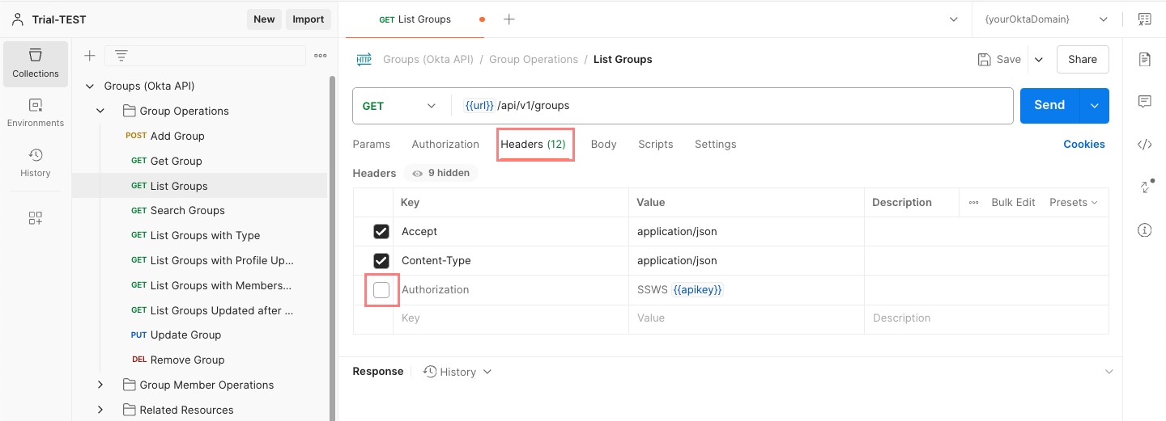Click the code snippet icon in right sidebar
This screenshot has height=421, width=1166.
[1144, 145]
